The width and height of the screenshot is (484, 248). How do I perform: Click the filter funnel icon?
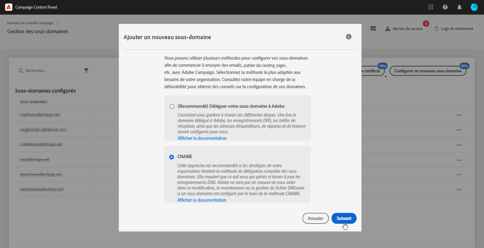pyautogui.click(x=86, y=71)
